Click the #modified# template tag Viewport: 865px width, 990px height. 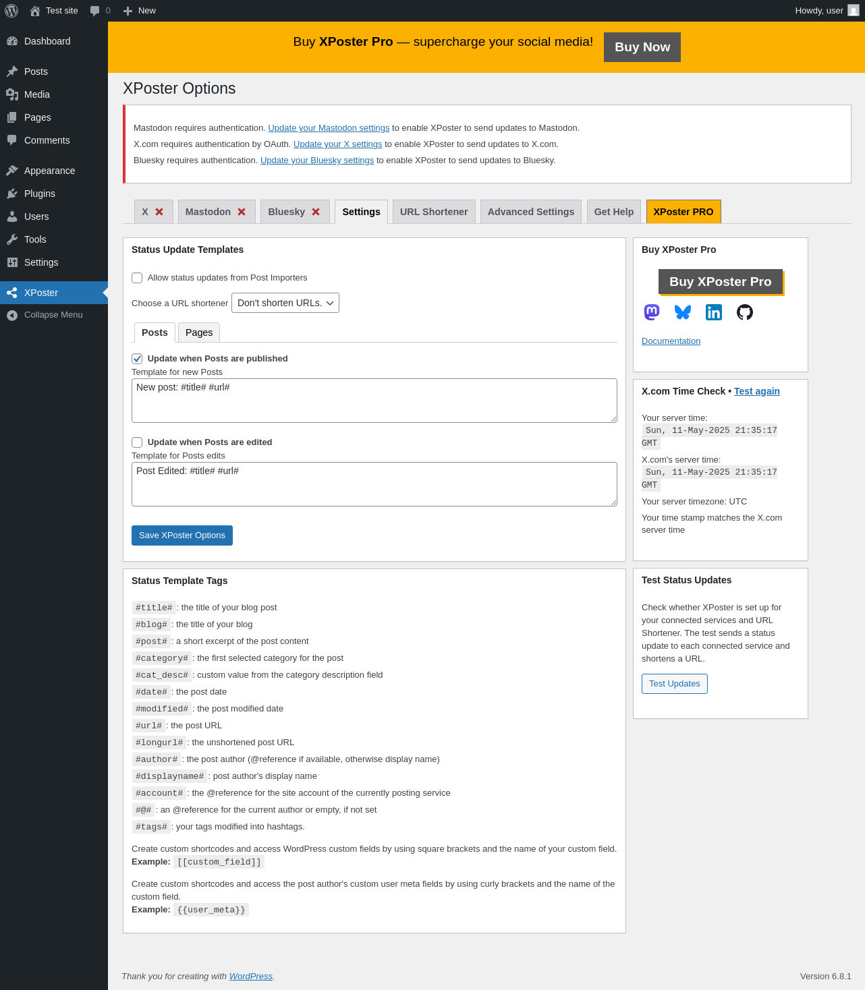click(x=162, y=709)
